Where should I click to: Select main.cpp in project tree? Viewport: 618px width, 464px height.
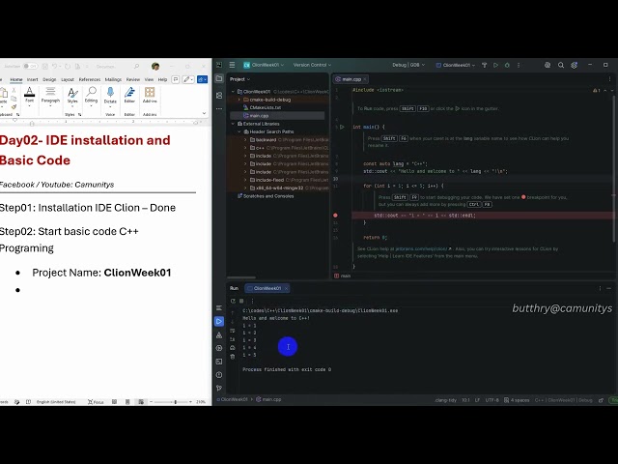pos(259,116)
